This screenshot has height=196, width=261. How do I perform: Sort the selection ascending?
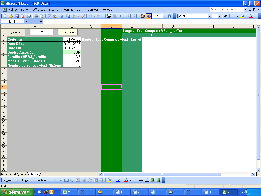(x=129, y=16)
